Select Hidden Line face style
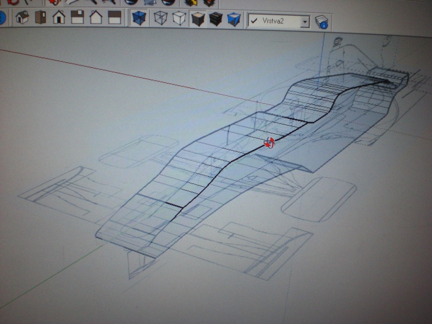The height and width of the screenshot is (324, 432). tap(180, 18)
